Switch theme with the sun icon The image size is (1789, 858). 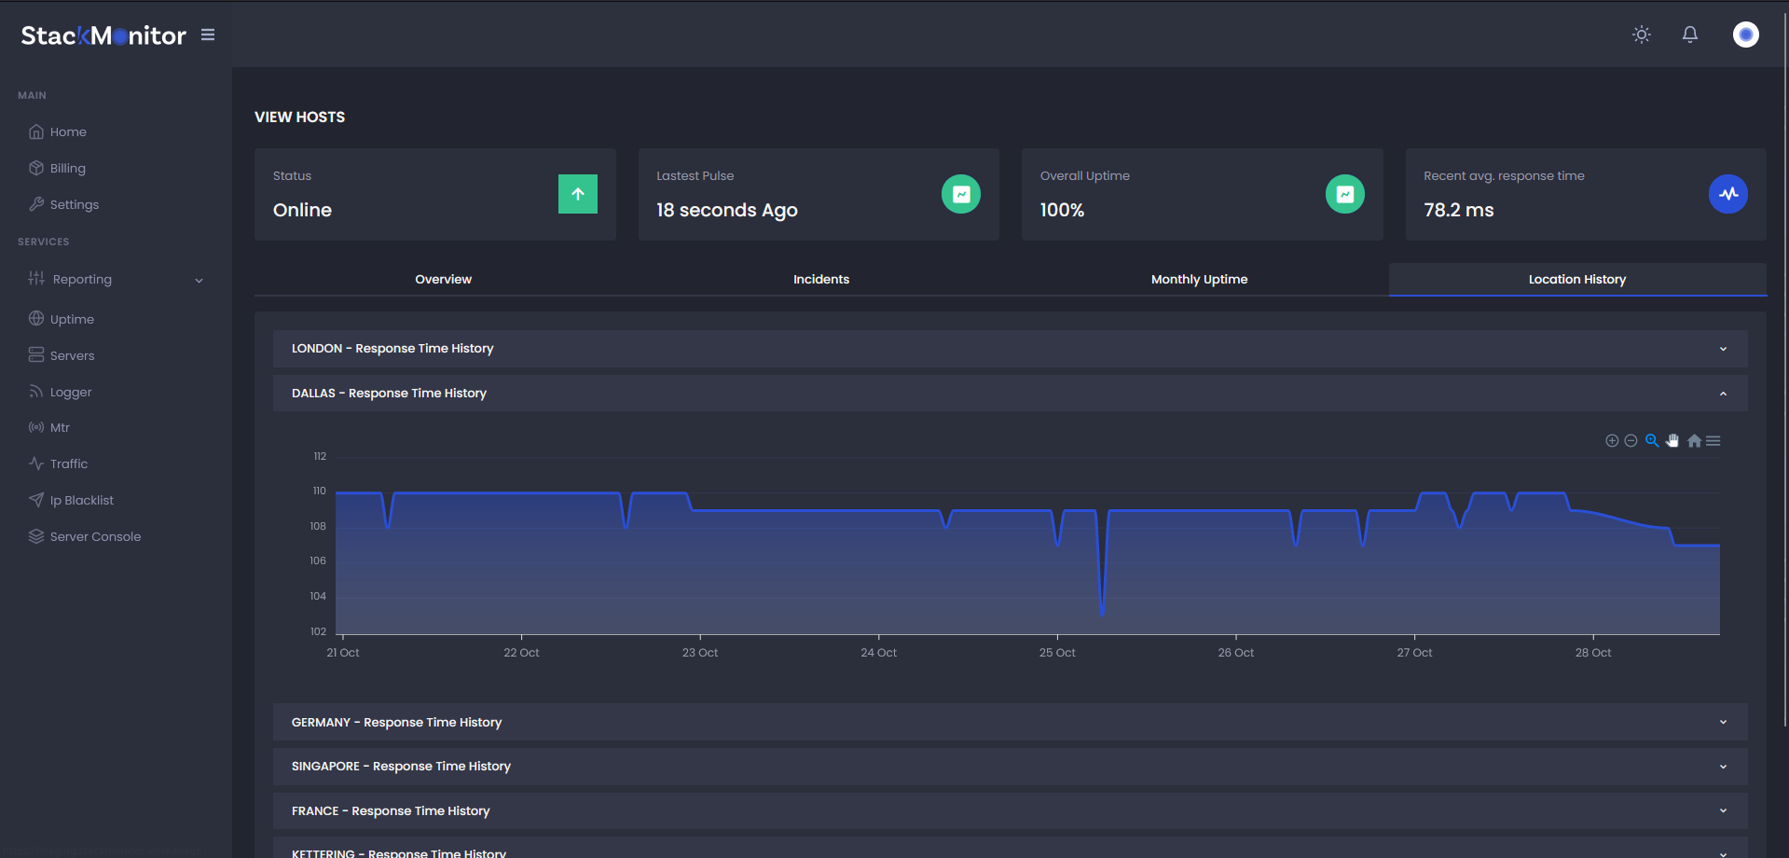(x=1642, y=35)
